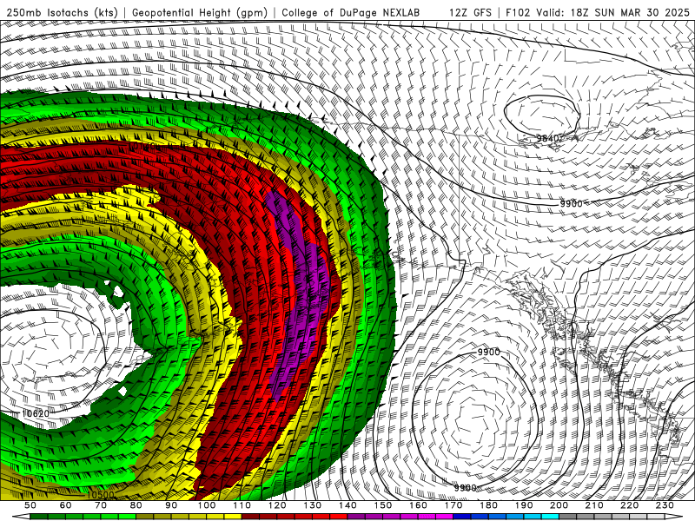Click the legend value 200
This screenshot has height=521, width=695.
click(559, 505)
